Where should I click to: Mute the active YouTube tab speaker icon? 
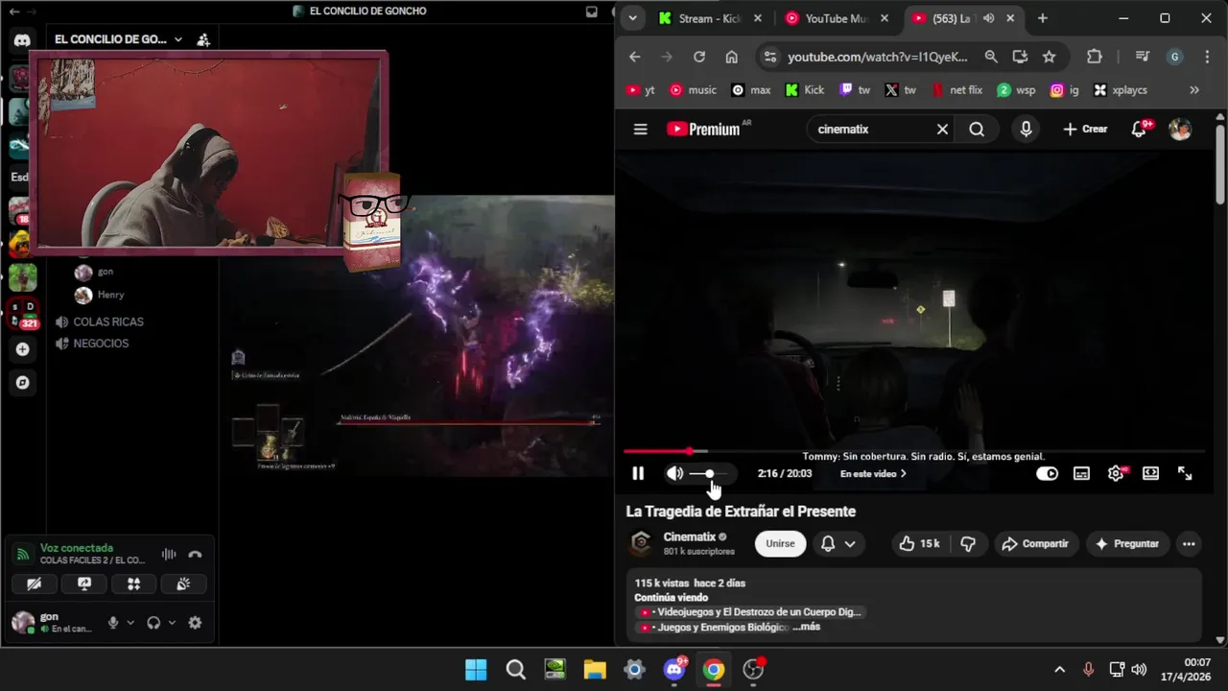click(x=988, y=18)
